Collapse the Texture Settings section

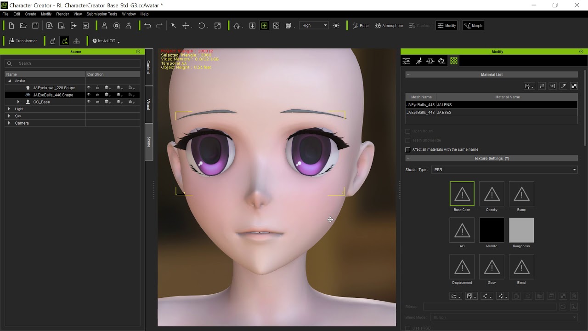click(408, 158)
